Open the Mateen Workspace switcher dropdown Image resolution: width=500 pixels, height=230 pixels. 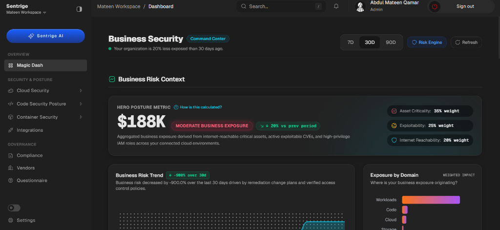click(26, 12)
